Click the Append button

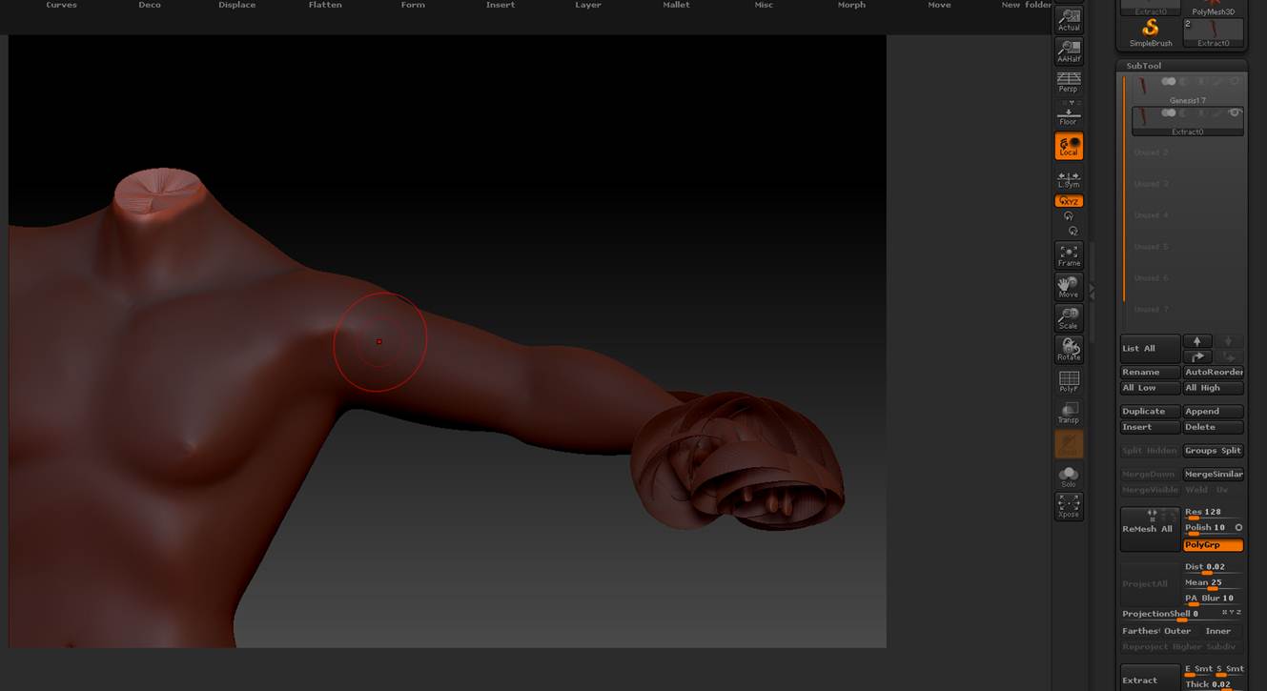coord(1213,412)
